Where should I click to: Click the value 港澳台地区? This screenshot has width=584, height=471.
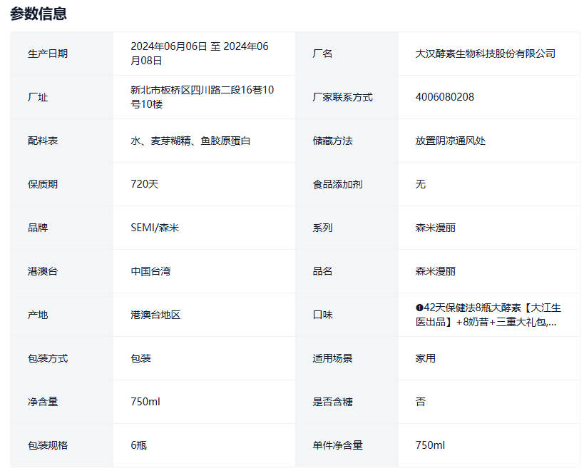click(x=155, y=315)
